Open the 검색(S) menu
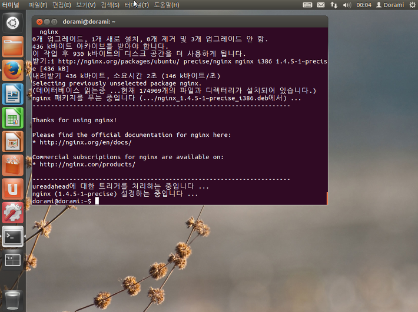The image size is (418, 312). (x=110, y=5)
